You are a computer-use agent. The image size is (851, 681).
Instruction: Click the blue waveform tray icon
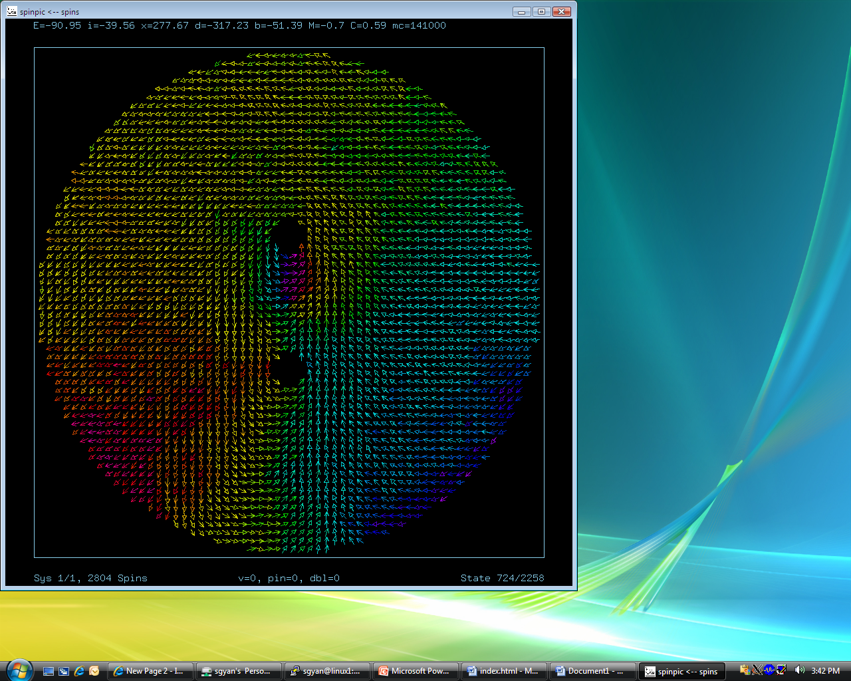769,670
